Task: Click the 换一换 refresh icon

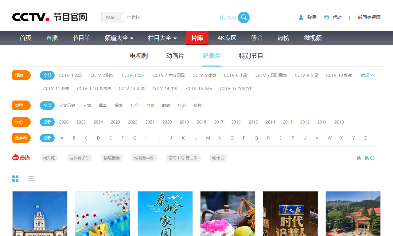Action: (372, 158)
